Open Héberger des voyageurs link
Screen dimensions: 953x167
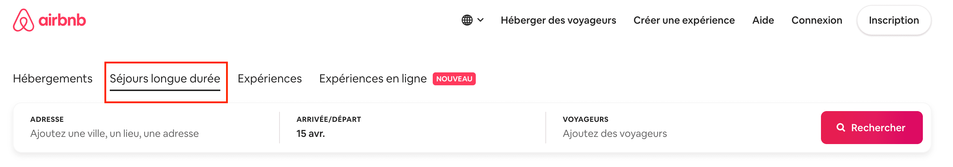click(x=558, y=20)
